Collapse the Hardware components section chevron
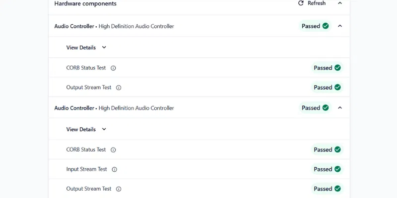397x198 pixels. point(340,3)
